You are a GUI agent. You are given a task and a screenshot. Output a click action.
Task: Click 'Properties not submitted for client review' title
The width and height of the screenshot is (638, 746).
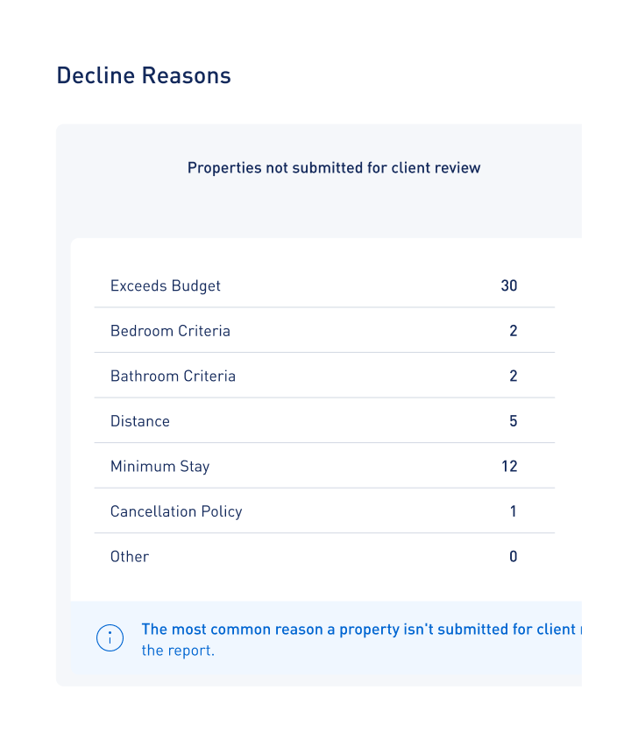coord(334,167)
